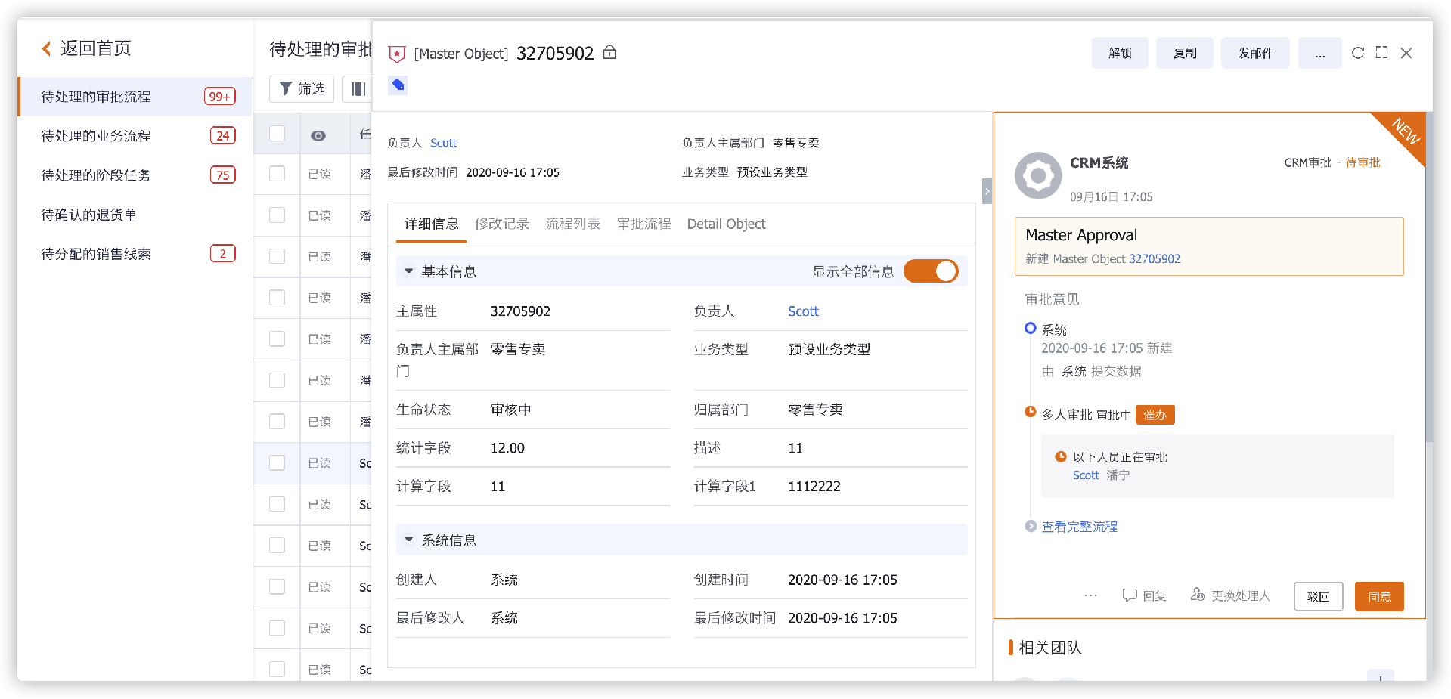Check the first 已读 row checkbox

(x=277, y=174)
